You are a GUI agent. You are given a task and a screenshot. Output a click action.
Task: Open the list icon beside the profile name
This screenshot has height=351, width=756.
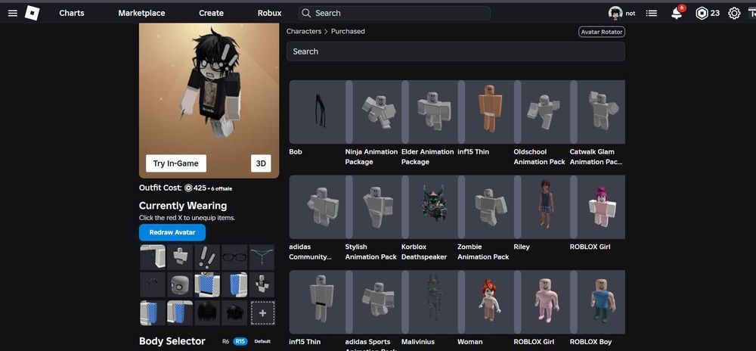point(652,13)
